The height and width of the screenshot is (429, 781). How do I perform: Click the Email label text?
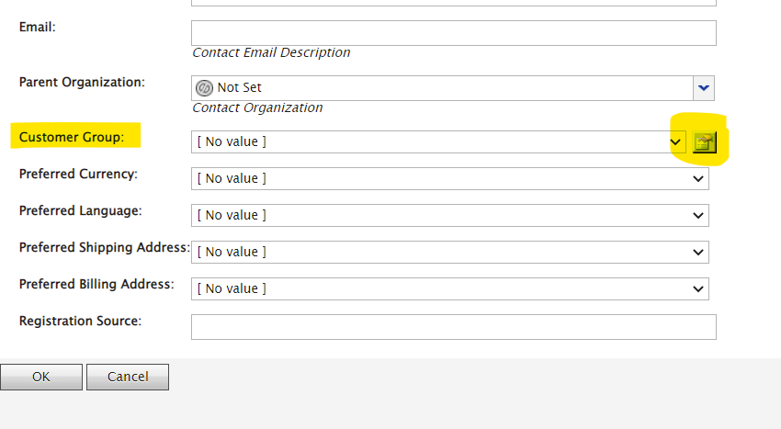point(37,27)
